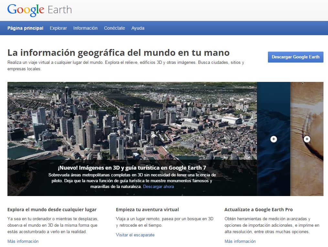
Task: Follow the Descargar ahora link
Action: [158, 186]
